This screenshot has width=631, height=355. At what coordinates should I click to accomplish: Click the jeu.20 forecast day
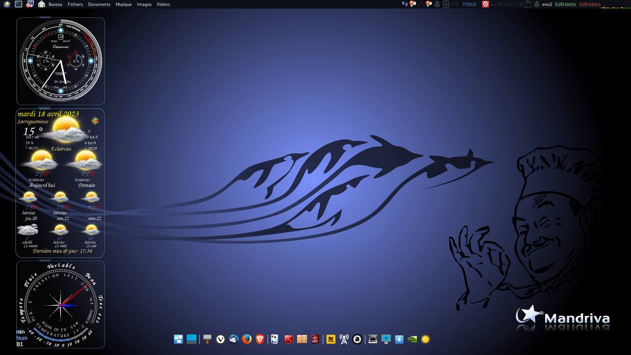(x=31, y=218)
